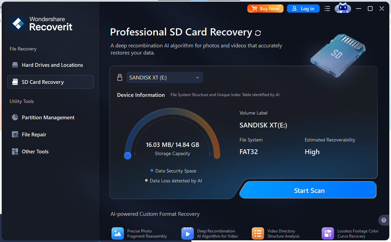Image resolution: width=391 pixels, height=242 pixels.
Task: Open the help question mark button
Action: click(384, 220)
